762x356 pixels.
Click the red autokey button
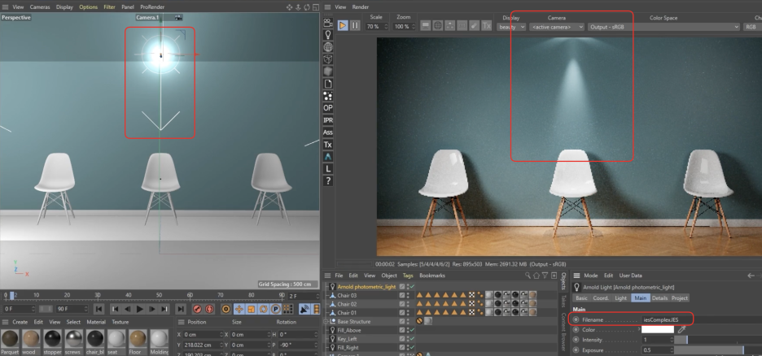(x=209, y=309)
